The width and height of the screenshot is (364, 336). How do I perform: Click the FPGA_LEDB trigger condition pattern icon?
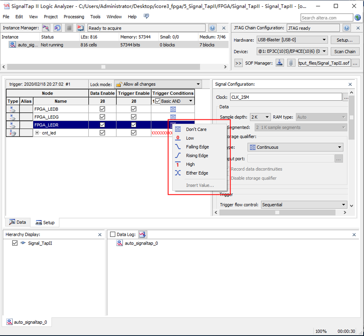(173, 109)
